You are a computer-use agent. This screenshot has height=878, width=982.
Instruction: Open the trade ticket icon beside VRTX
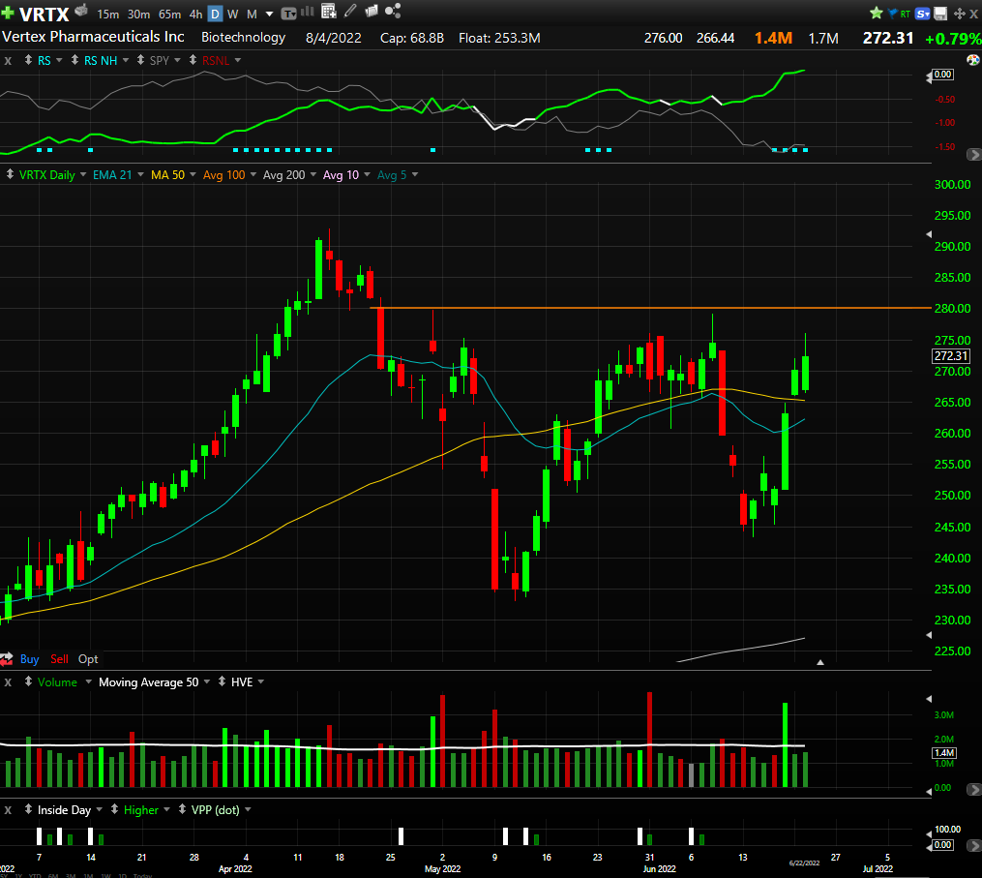pos(81,10)
